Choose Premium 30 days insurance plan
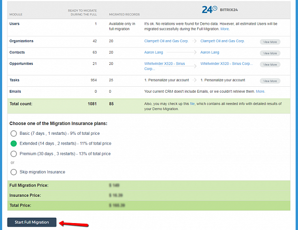298x230 pixels. point(13,154)
